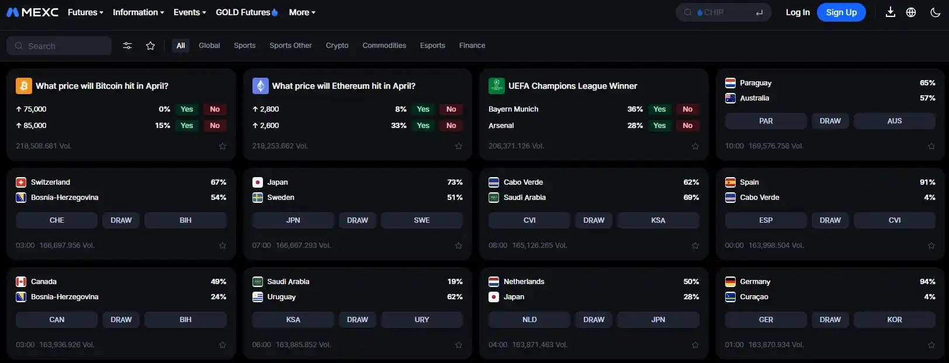This screenshot has height=363, width=949.
Task: Click the Sign Up button
Action: click(841, 12)
